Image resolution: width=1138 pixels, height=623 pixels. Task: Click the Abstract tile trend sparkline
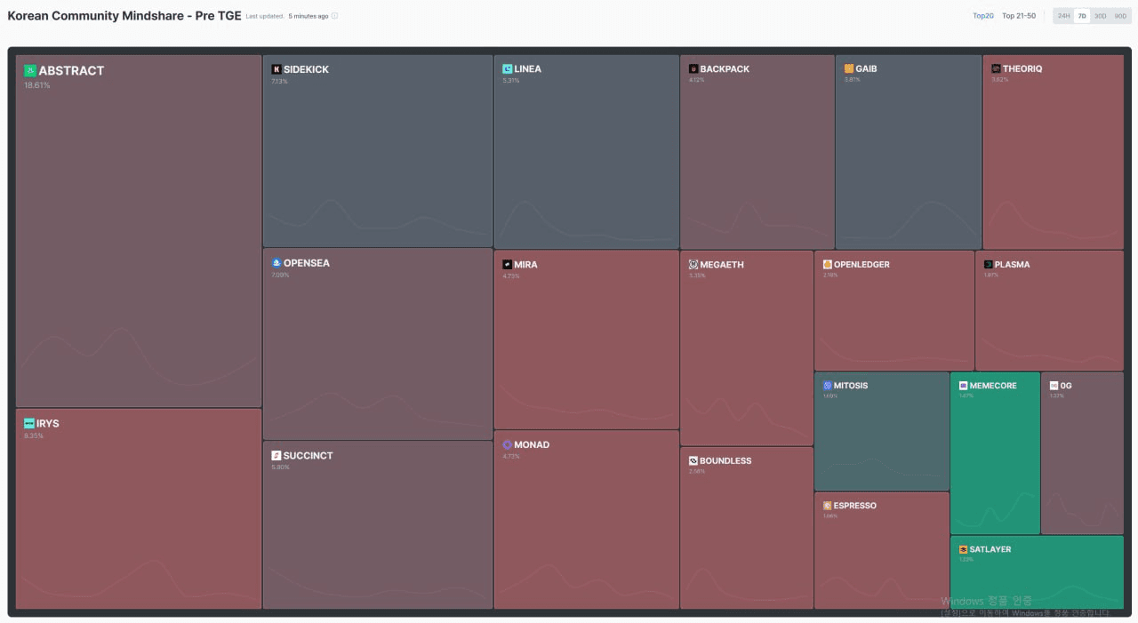[139, 355]
